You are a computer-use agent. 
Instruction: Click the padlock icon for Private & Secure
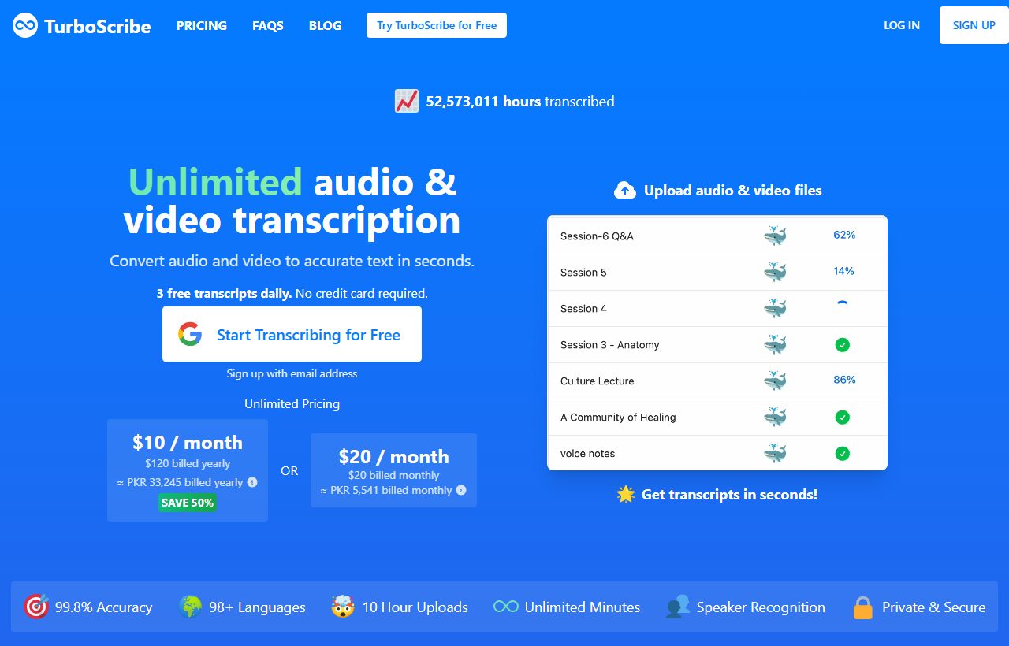(863, 607)
